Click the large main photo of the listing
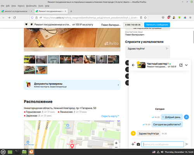Viewport: 194px width, 155px height. (72, 40)
